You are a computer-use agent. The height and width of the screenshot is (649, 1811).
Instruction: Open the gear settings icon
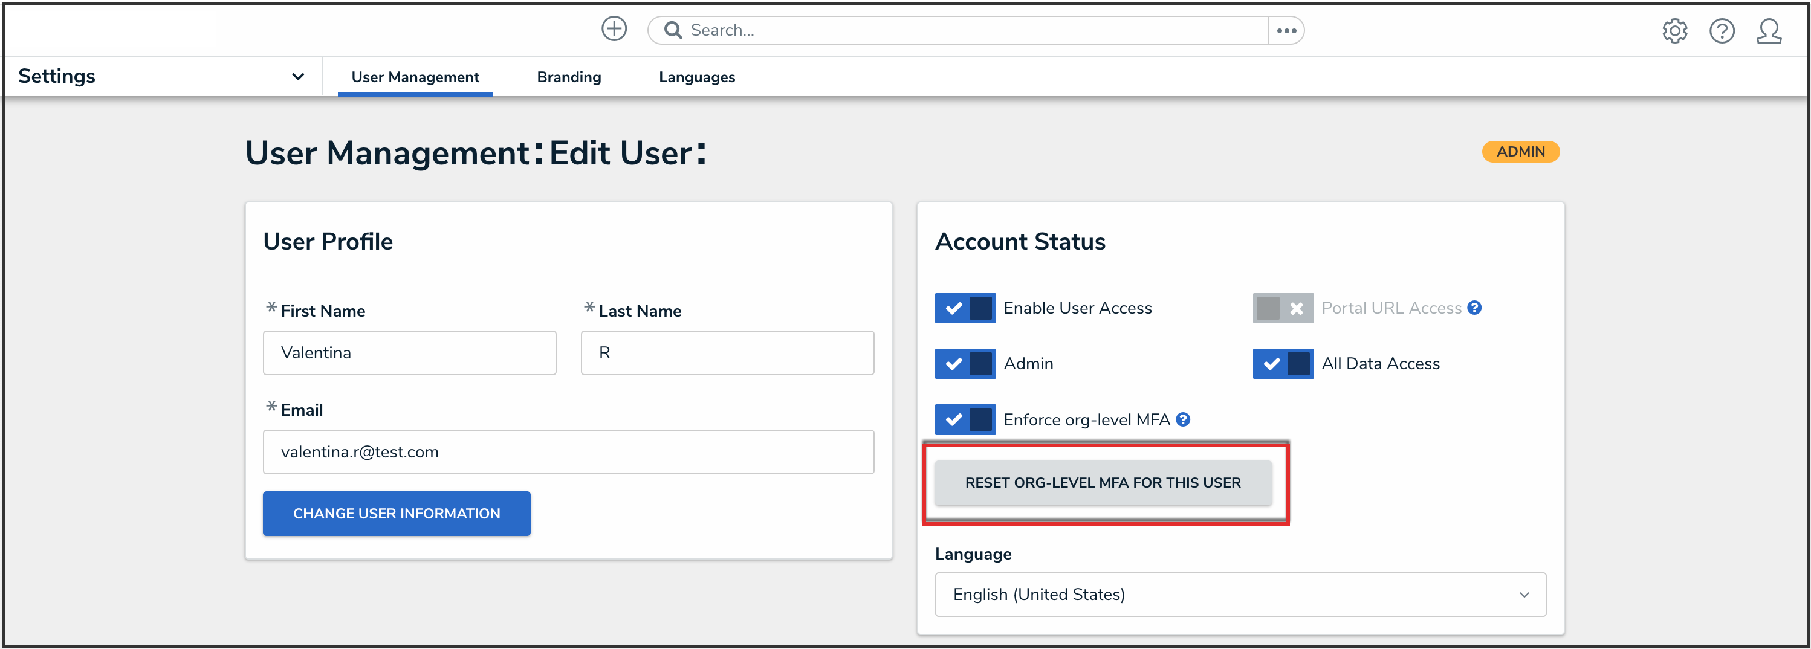pyautogui.click(x=1674, y=31)
